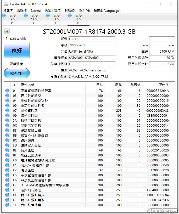
Task: Click status orb for attribute 05 row
Action: tap(7, 105)
